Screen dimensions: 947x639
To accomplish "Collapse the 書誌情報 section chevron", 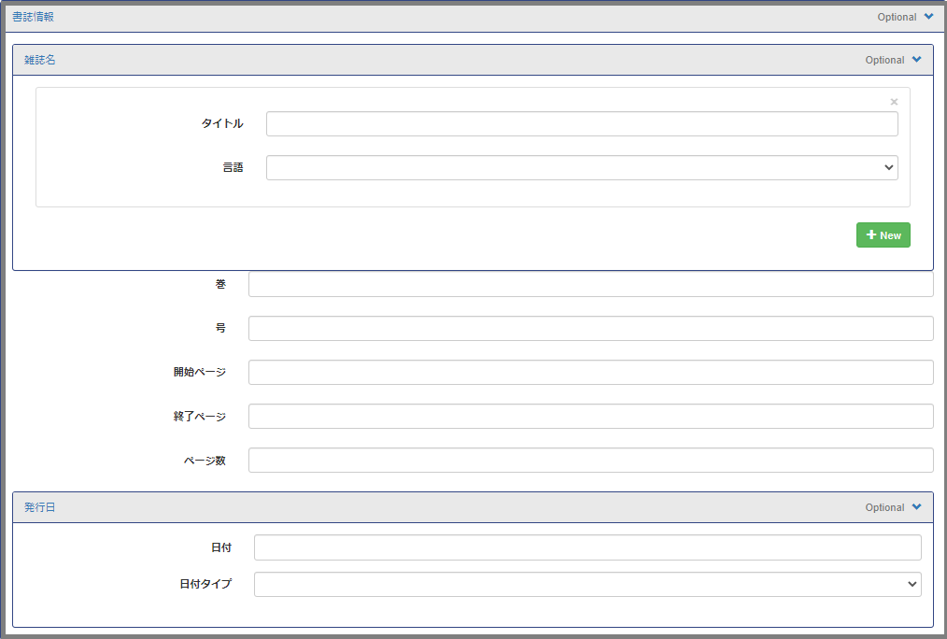I will click(x=928, y=17).
